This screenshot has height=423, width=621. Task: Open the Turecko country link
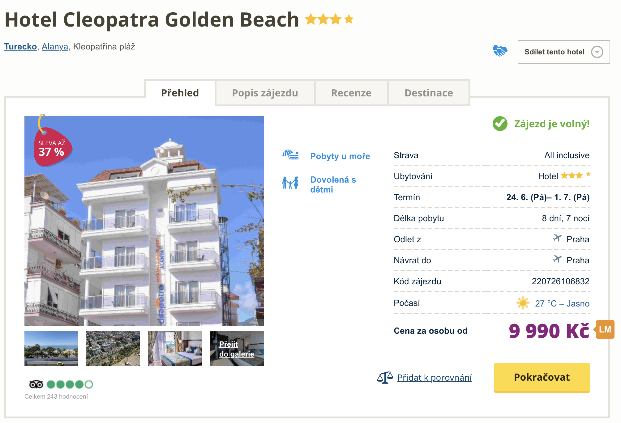[x=20, y=47]
